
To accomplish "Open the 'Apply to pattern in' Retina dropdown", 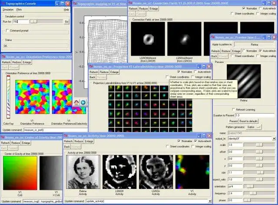I will tap(255, 45).
